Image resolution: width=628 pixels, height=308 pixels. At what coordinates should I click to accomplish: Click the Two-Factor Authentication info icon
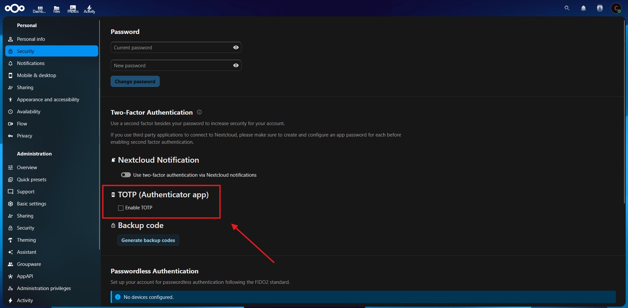199,112
